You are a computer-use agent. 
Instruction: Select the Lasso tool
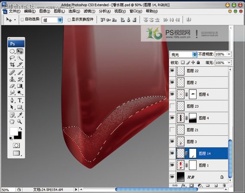tap(12, 58)
